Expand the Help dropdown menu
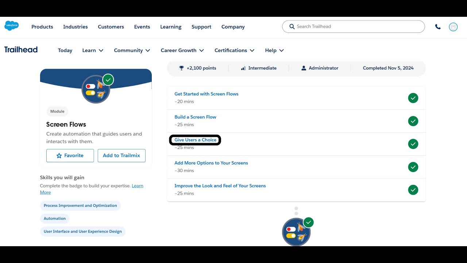This screenshot has width=467, height=263. [x=274, y=50]
